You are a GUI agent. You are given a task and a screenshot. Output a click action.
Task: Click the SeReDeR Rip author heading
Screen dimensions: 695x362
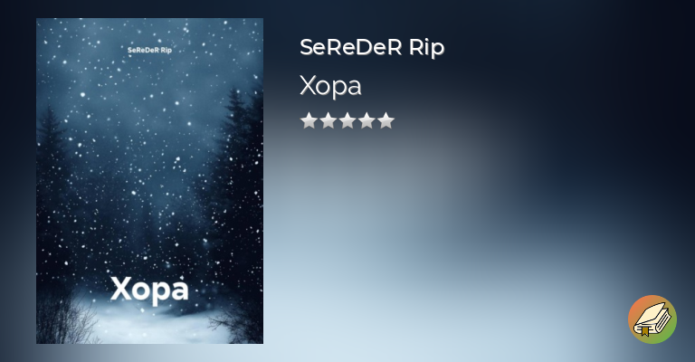[372, 47]
